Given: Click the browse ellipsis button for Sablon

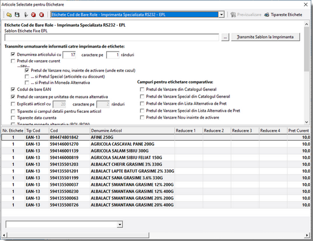Looking at the screenshot, I should 225,37.
